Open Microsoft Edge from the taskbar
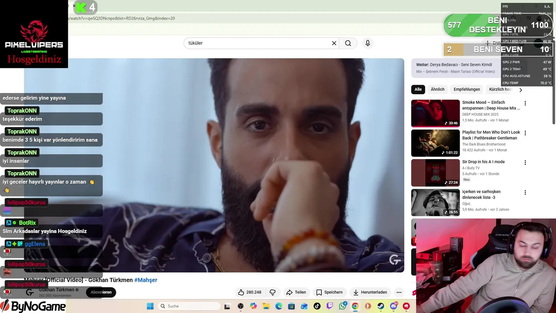 (278, 306)
